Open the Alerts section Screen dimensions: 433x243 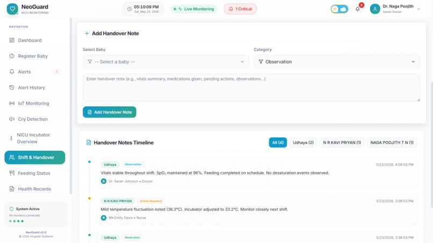click(35, 72)
